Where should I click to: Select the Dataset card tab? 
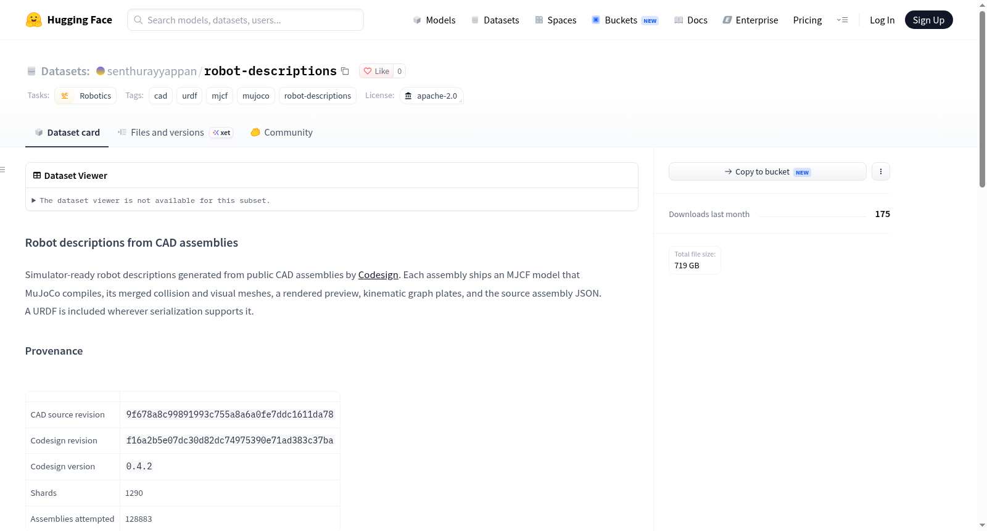coord(67,133)
